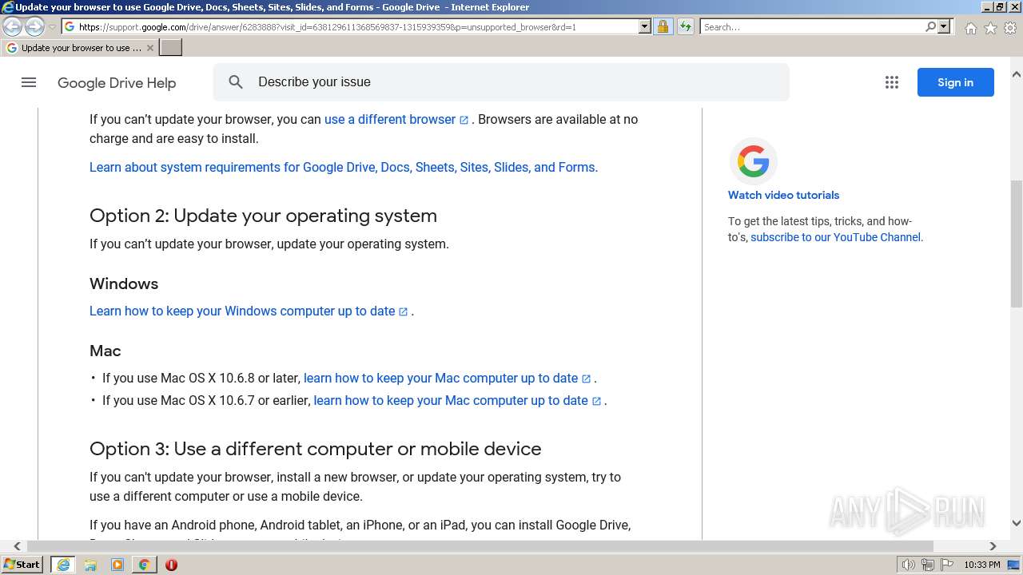Click the page scroll down arrow

click(x=1017, y=523)
